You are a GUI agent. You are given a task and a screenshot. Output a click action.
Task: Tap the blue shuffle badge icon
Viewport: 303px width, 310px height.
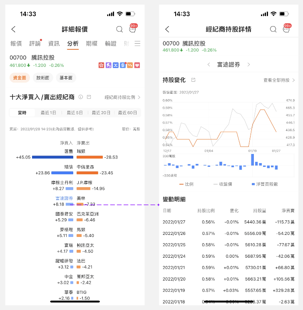click(x=116, y=65)
